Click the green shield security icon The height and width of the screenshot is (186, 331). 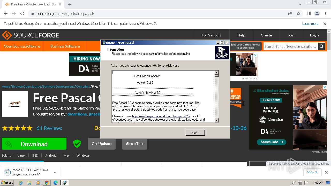pos(77,144)
